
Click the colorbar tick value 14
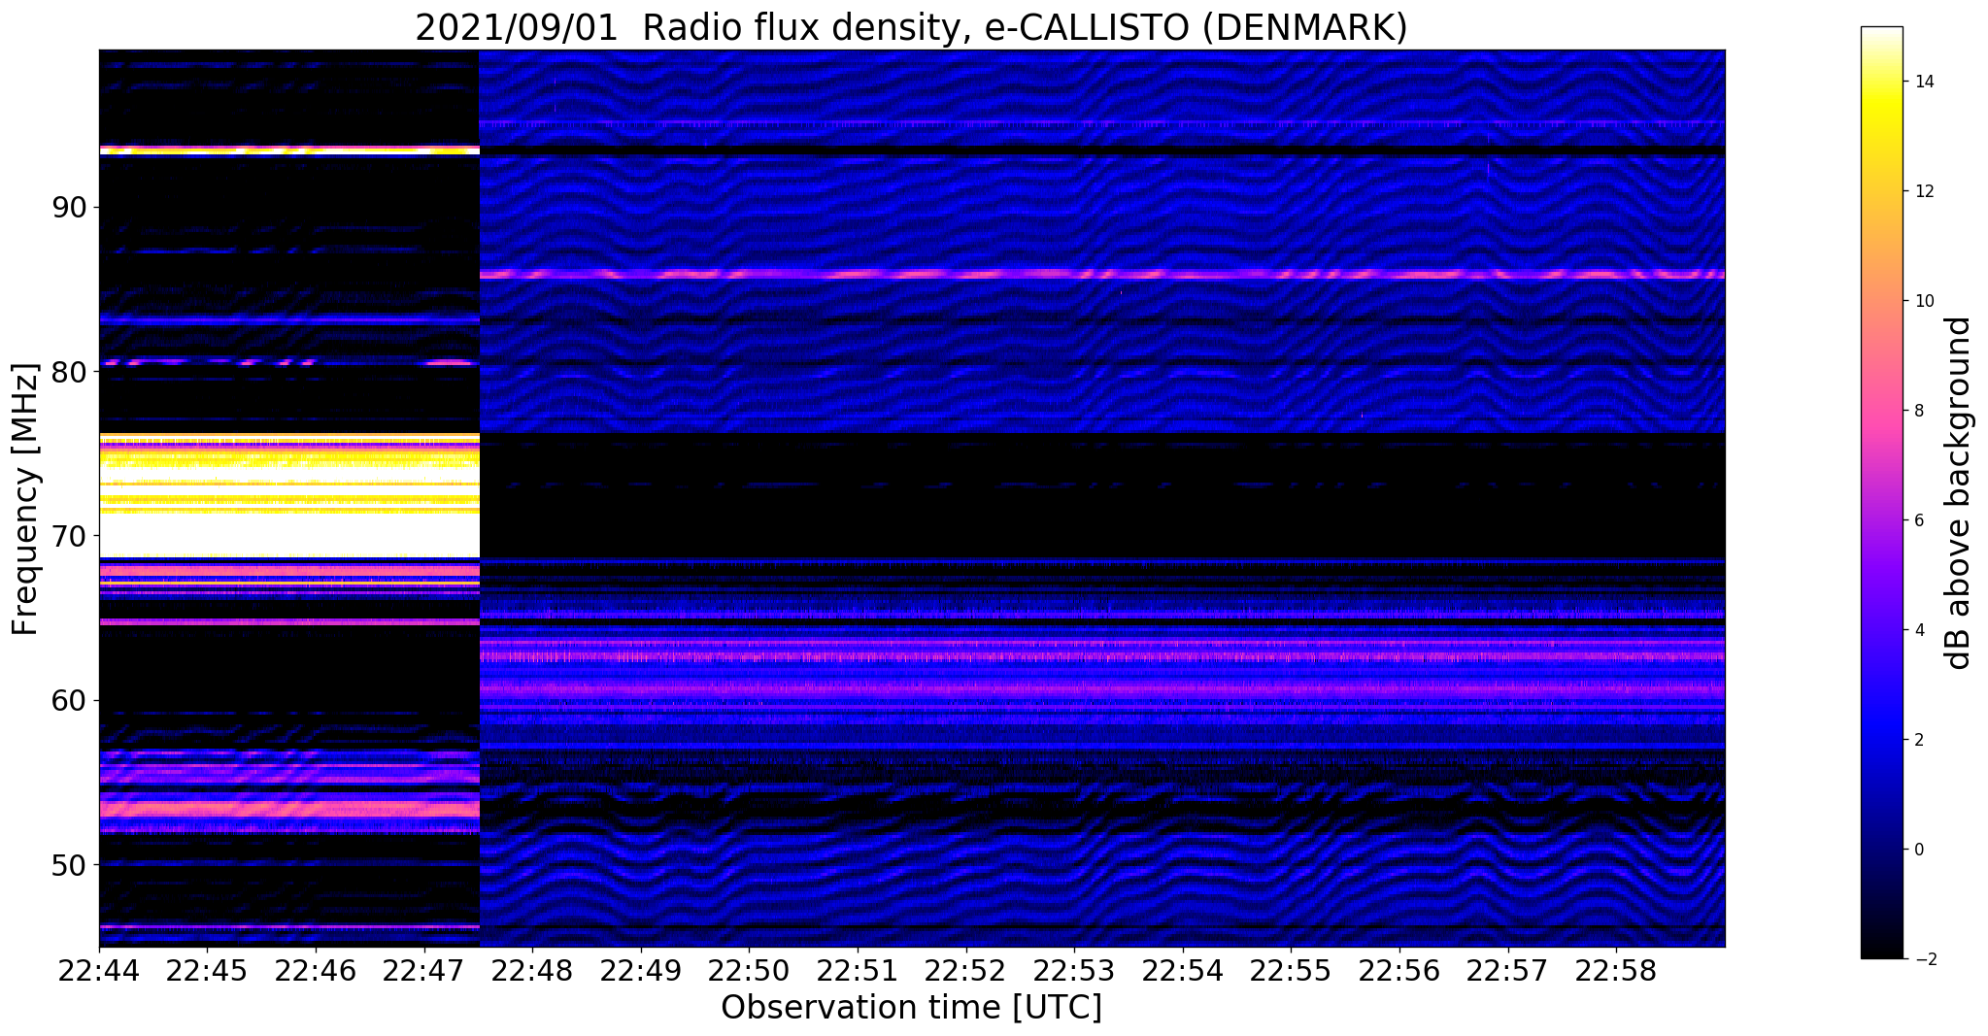click(1923, 82)
